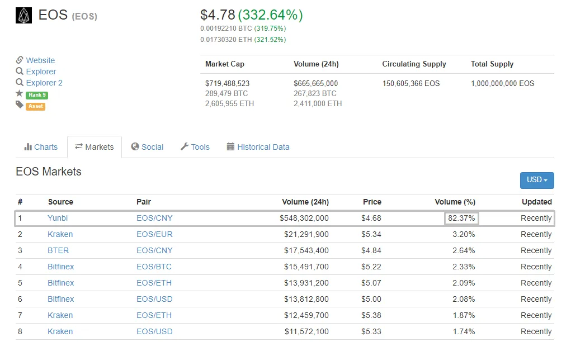Open the Social tab
The image size is (571, 342).
click(148, 147)
